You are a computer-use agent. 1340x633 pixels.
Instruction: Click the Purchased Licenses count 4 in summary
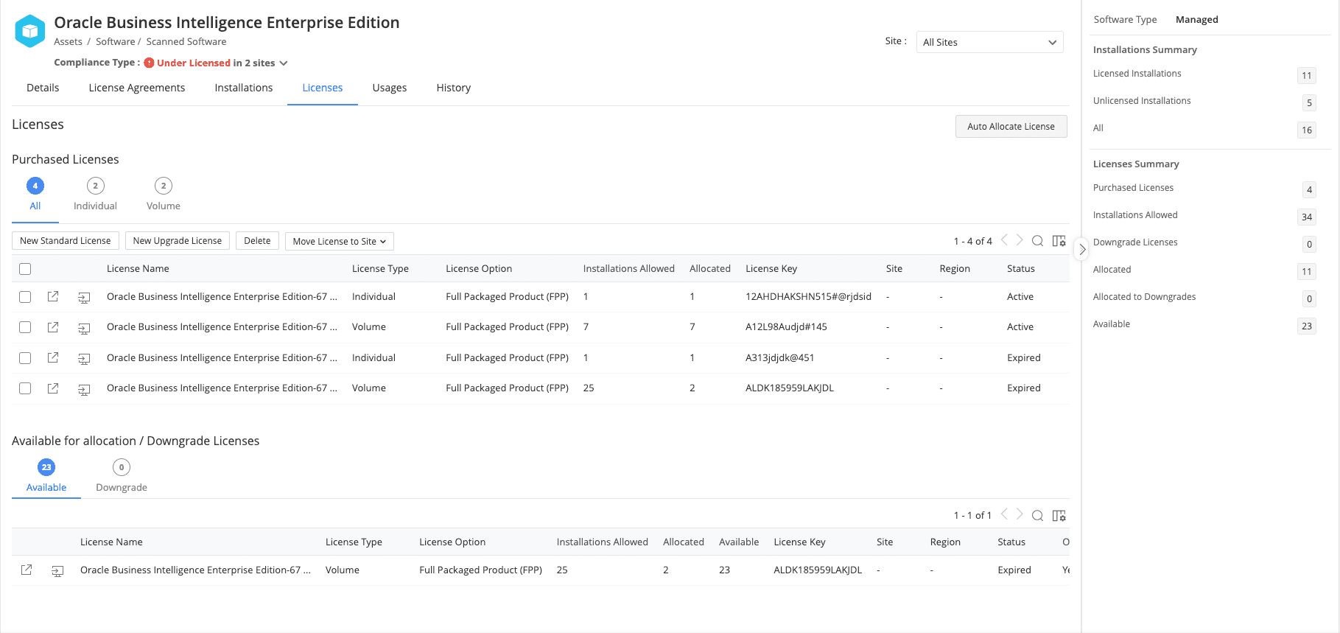click(x=1309, y=189)
